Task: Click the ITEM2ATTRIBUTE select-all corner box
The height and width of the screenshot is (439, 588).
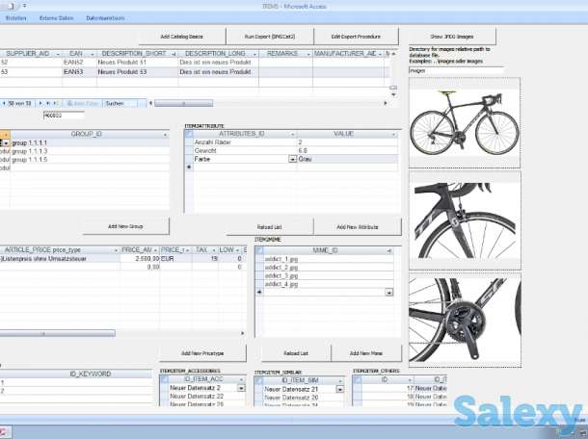Action: (189, 134)
